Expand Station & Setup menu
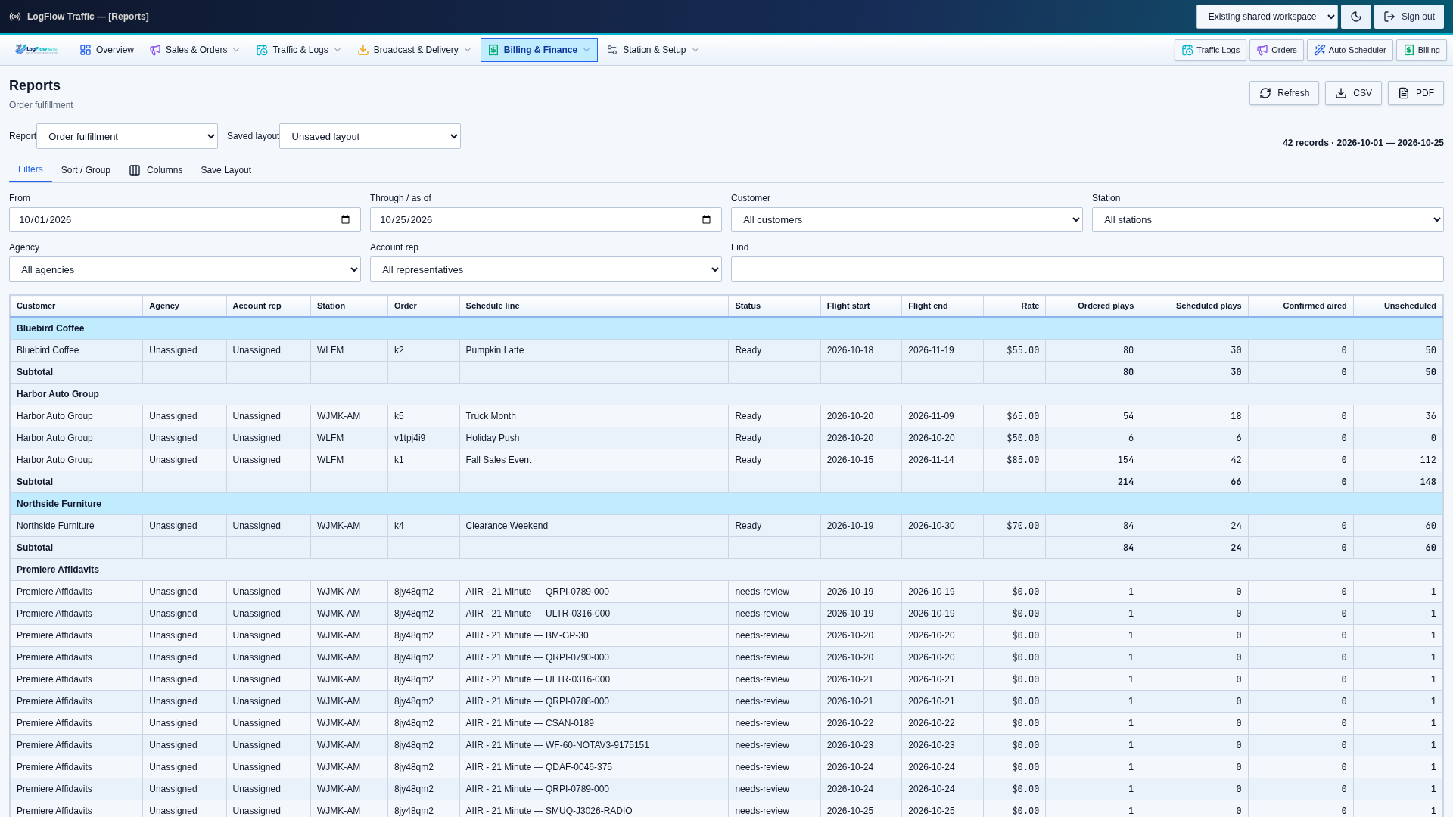Viewport: 1453px width, 817px height. pyautogui.click(x=653, y=50)
